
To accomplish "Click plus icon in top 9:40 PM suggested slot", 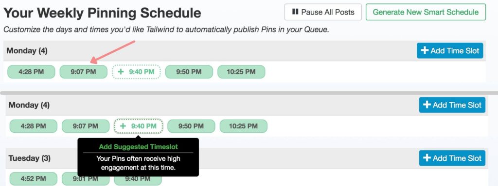I will tap(121, 72).
